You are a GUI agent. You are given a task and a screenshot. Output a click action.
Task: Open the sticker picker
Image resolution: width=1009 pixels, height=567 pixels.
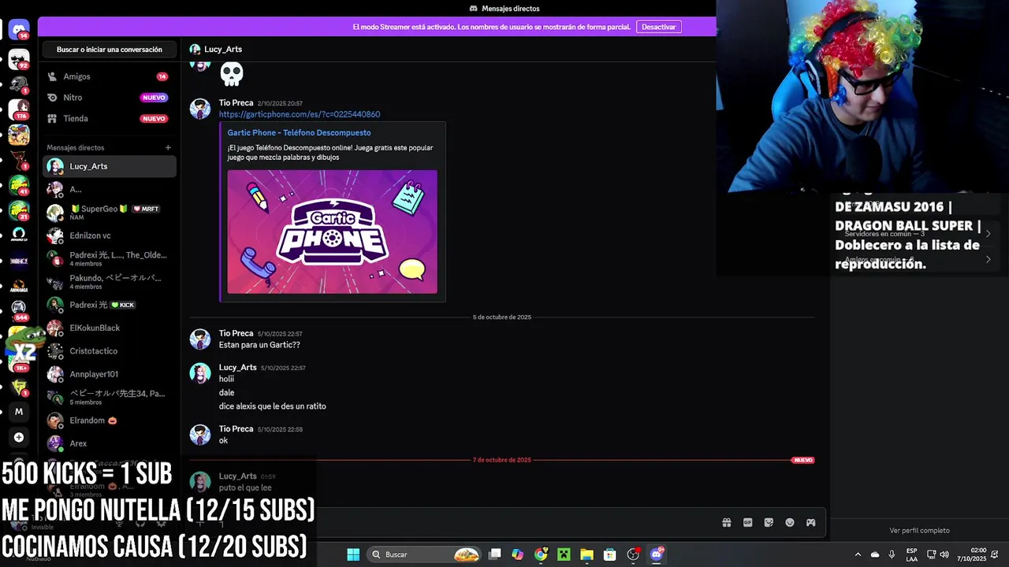click(x=769, y=523)
